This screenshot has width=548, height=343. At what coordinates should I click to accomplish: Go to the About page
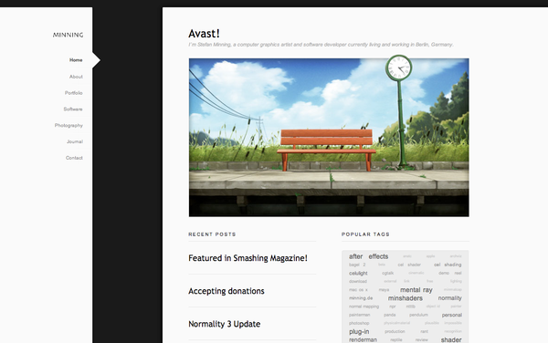[x=76, y=77]
